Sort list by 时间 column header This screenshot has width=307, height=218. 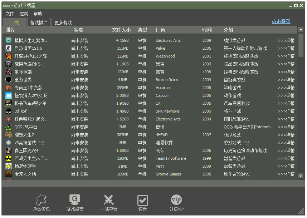pyautogui.click(x=207, y=30)
